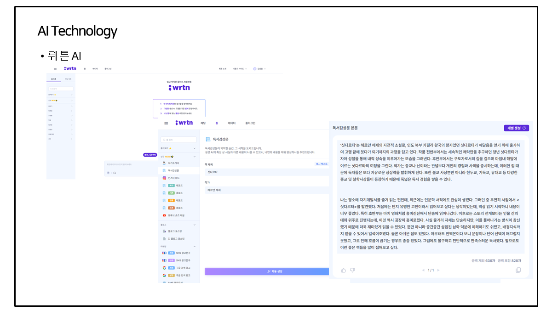Go to the next result page arrow
Screen dimensions: 552x310
click(x=438, y=270)
